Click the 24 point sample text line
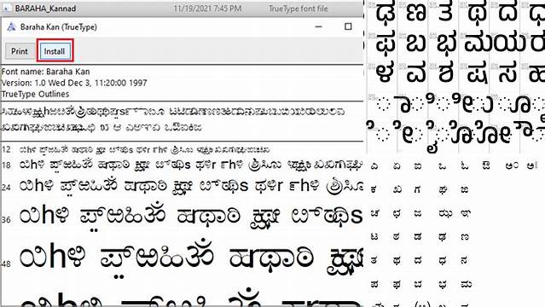The width and height of the screenshot is (545, 307). click(191, 186)
